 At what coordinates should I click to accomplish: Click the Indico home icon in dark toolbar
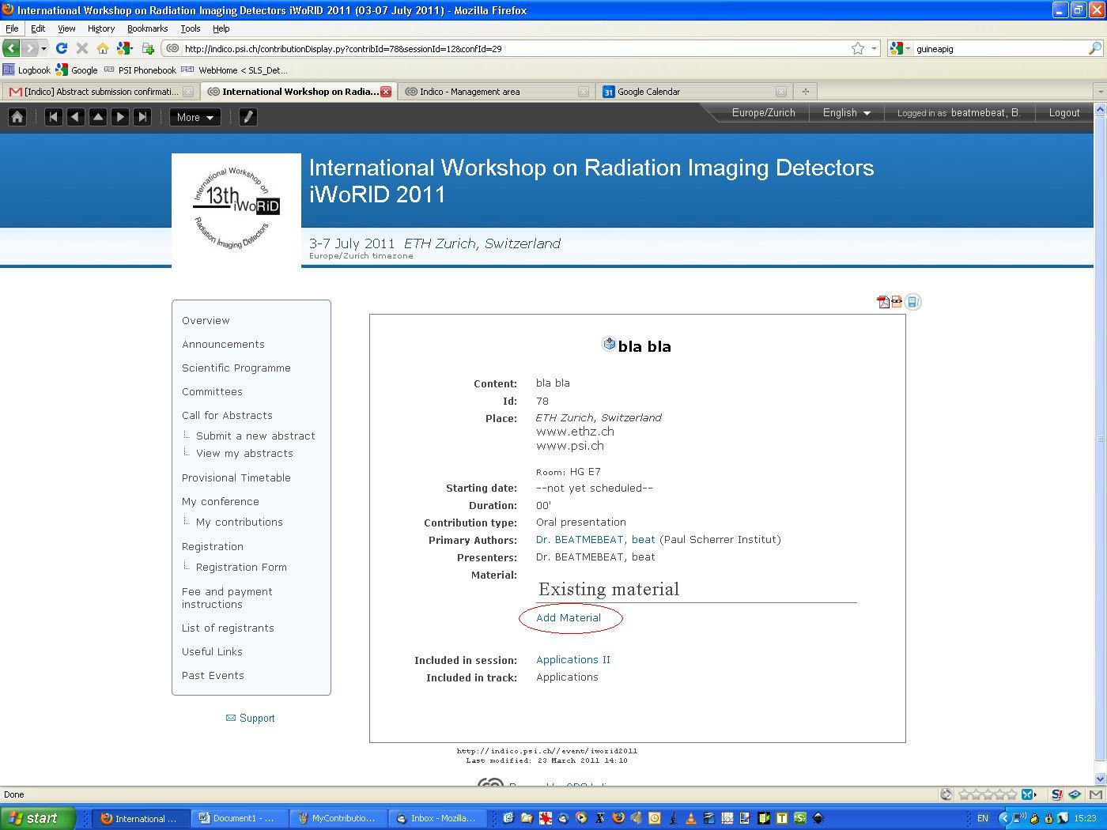pyautogui.click(x=17, y=117)
